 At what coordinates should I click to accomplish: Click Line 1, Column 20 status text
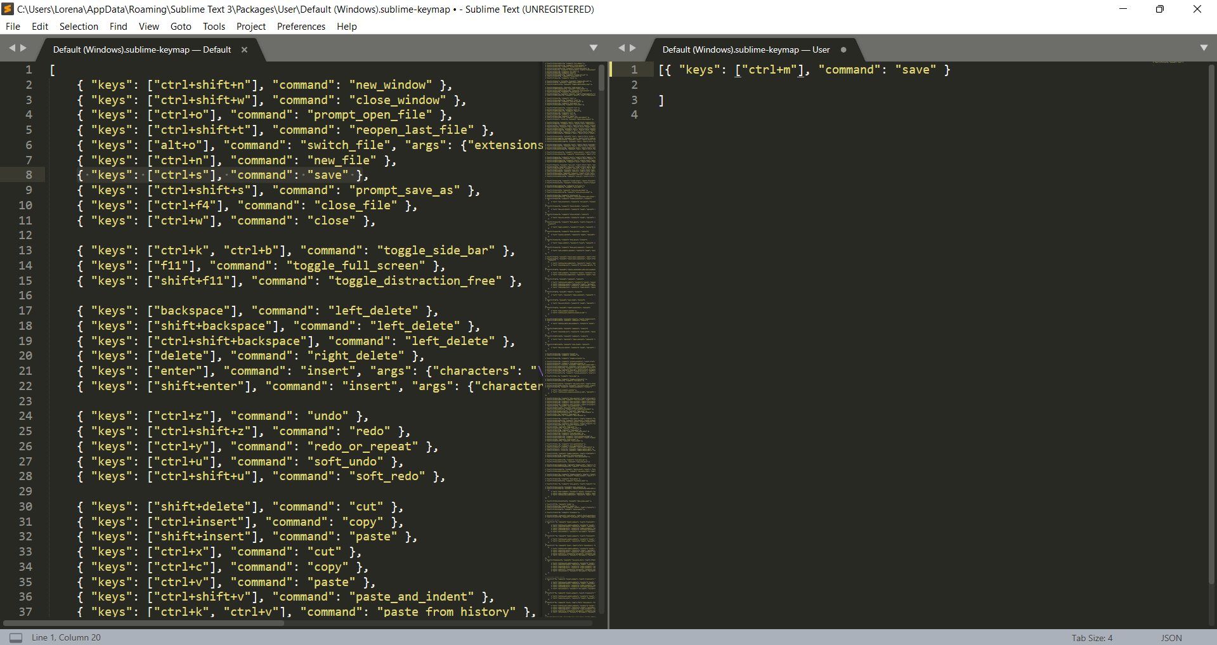(66, 637)
